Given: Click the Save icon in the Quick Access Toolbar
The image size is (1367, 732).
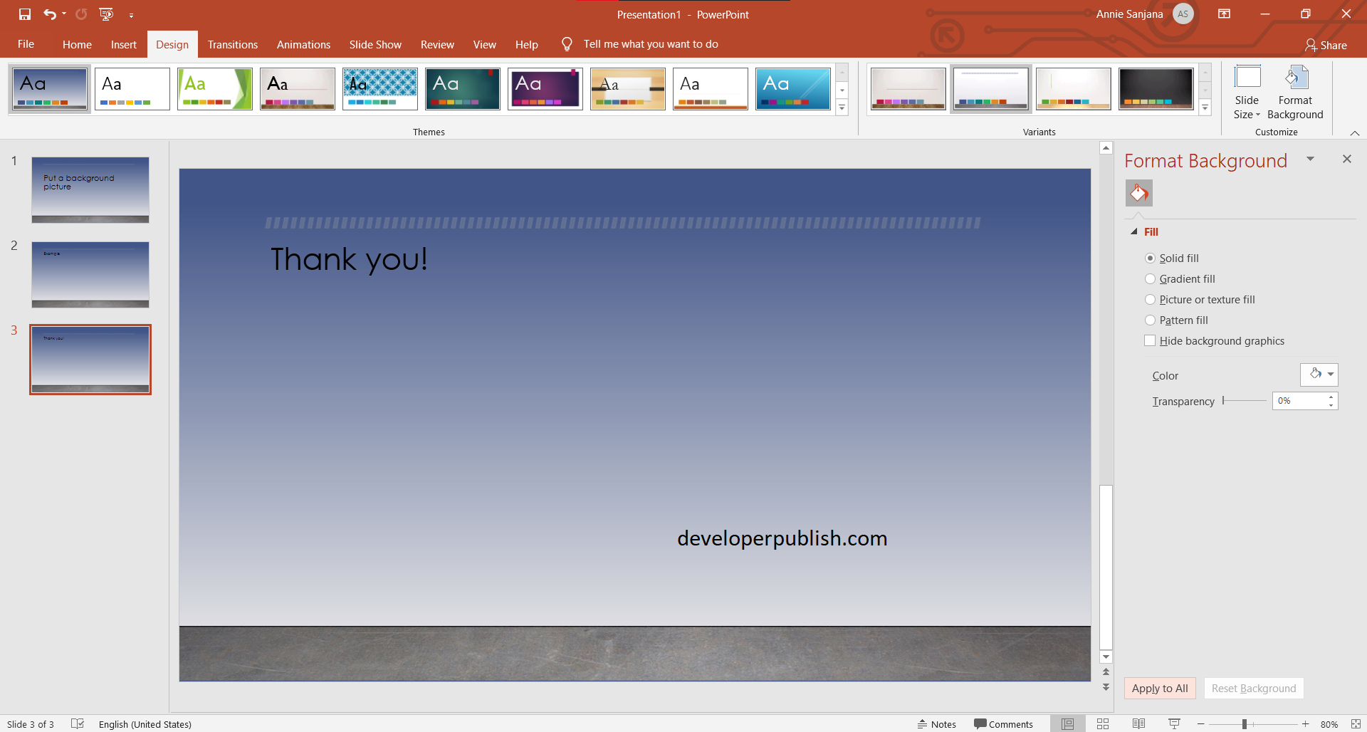Looking at the screenshot, I should click(x=25, y=14).
